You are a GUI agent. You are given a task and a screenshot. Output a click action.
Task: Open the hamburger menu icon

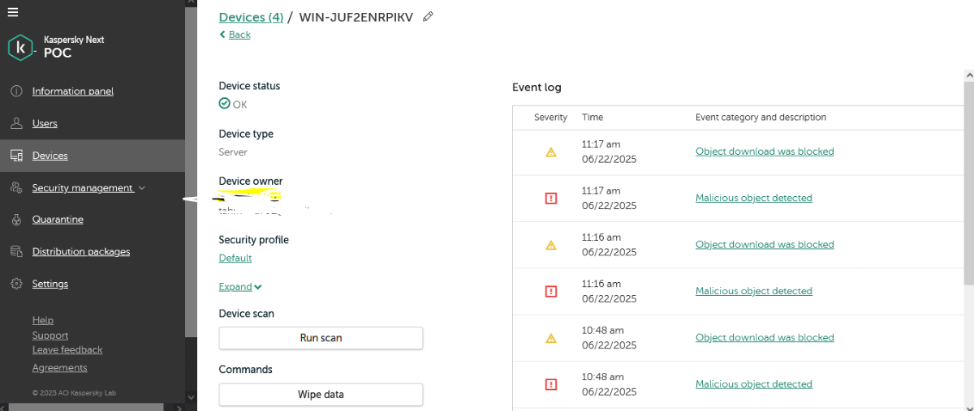12,12
